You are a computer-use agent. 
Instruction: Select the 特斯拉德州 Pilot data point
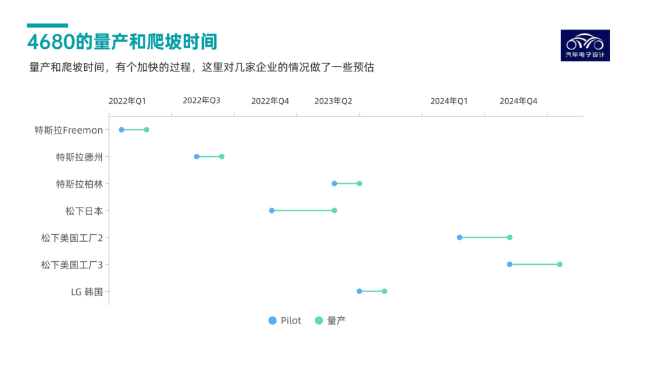click(x=196, y=157)
